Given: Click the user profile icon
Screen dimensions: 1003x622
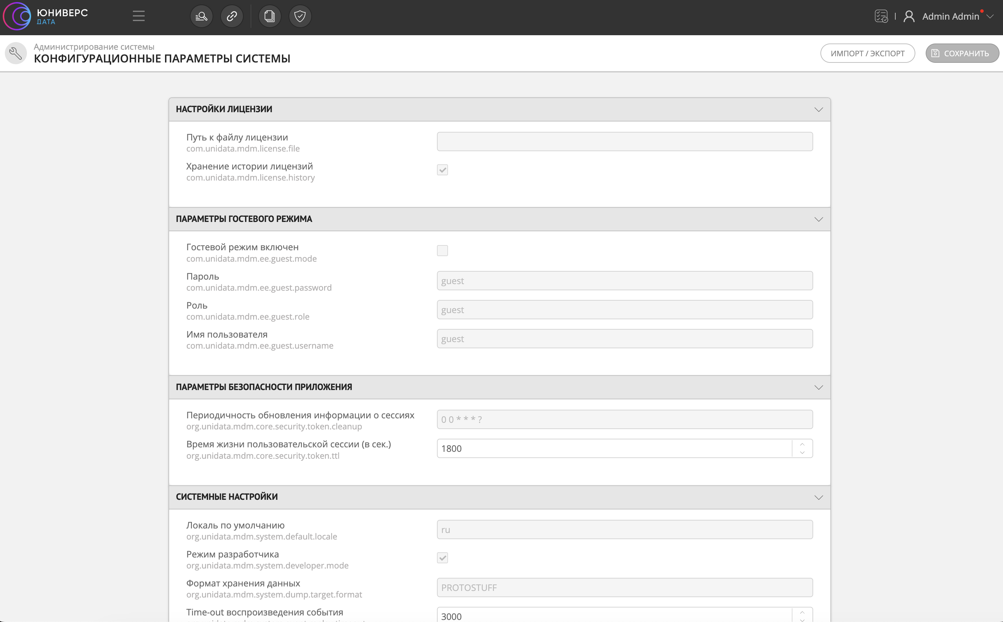Looking at the screenshot, I should (x=909, y=17).
